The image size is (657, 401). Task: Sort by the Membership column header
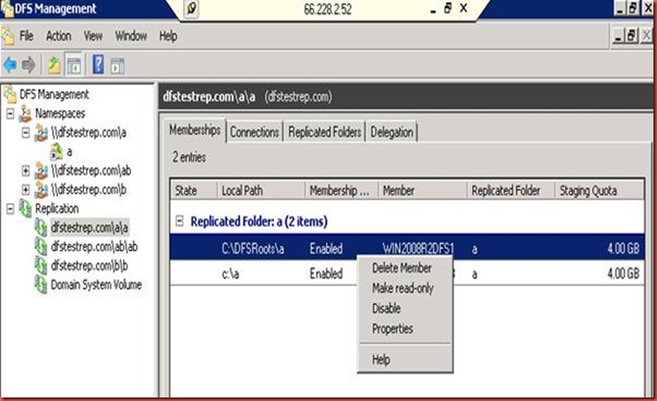341,191
